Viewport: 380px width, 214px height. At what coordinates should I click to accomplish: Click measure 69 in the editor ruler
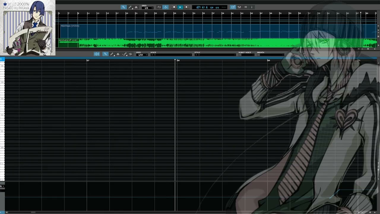coord(269,60)
